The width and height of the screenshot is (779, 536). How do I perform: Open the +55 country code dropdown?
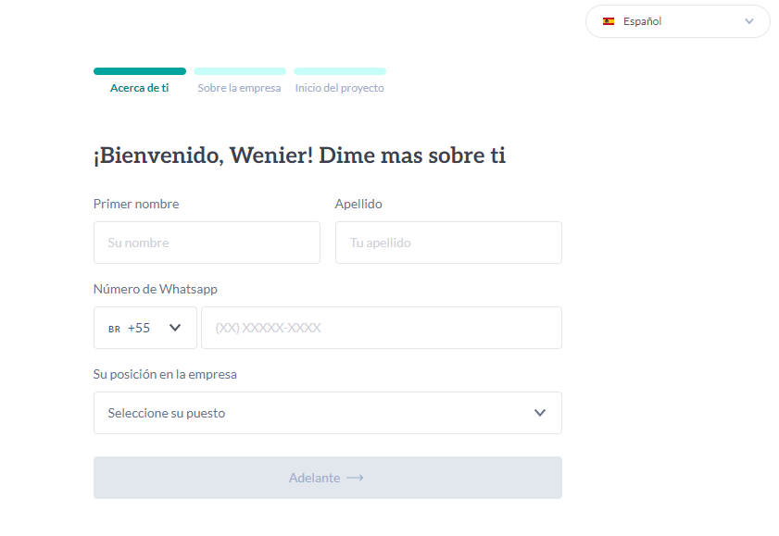(144, 327)
